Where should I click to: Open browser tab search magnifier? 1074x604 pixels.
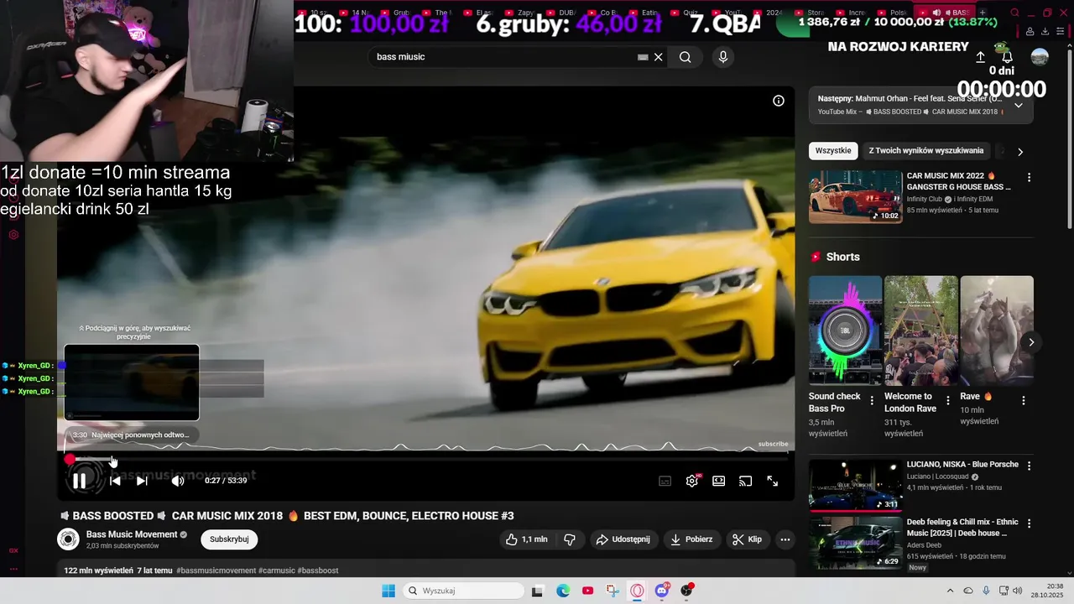[x=1014, y=13]
